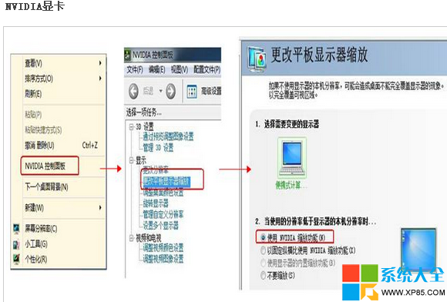Select 使用 NVIDIA 缩放功能 radio button
The width and height of the screenshot is (447, 302).
point(263,237)
